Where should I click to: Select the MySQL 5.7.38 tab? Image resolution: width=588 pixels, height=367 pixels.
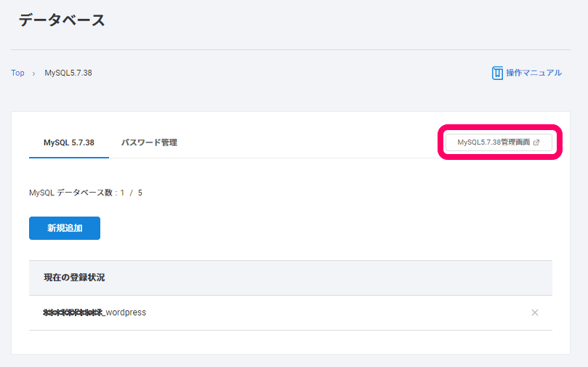click(69, 142)
